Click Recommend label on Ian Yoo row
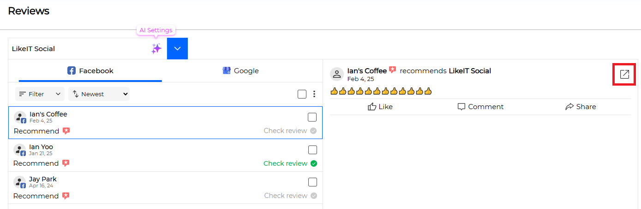Viewport: 641px width, 209px height. pyautogui.click(x=36, y=163)
